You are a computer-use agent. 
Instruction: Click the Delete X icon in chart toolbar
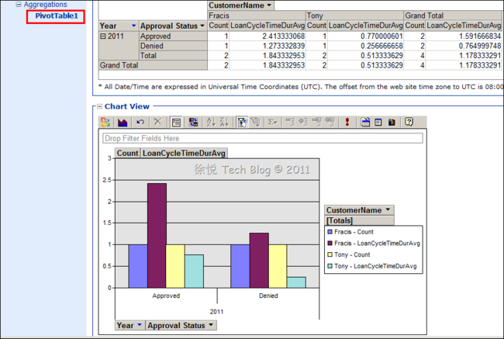[157, 123]
